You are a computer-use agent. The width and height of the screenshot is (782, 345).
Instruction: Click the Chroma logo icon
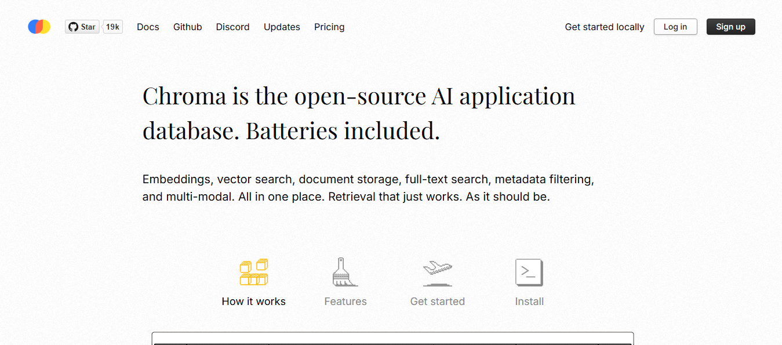click(x=39, y=27)
